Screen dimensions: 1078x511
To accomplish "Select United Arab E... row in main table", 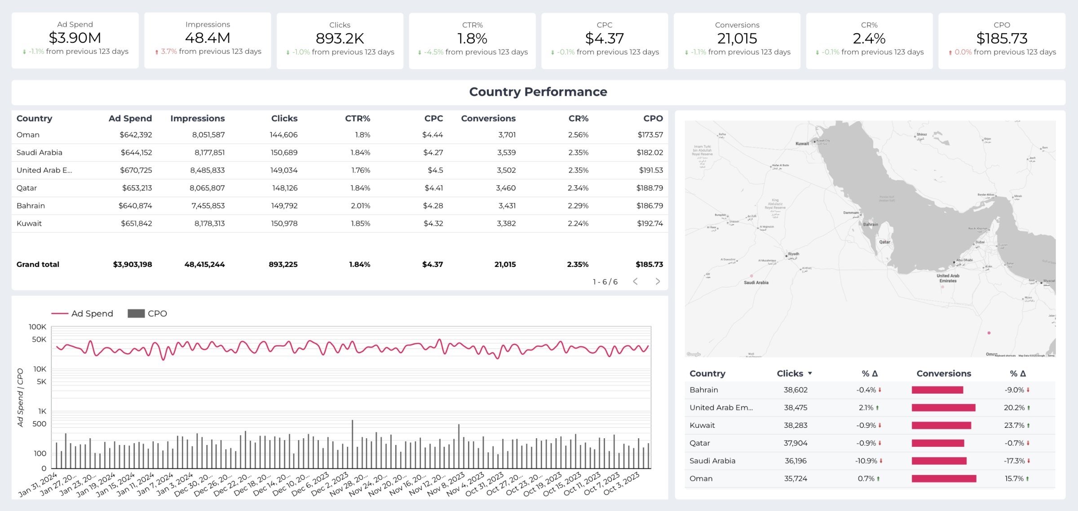I will 44,170.
